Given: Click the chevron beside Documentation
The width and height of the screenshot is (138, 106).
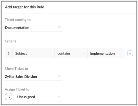Looking at the screenshot, I should (x=59, y=27).
